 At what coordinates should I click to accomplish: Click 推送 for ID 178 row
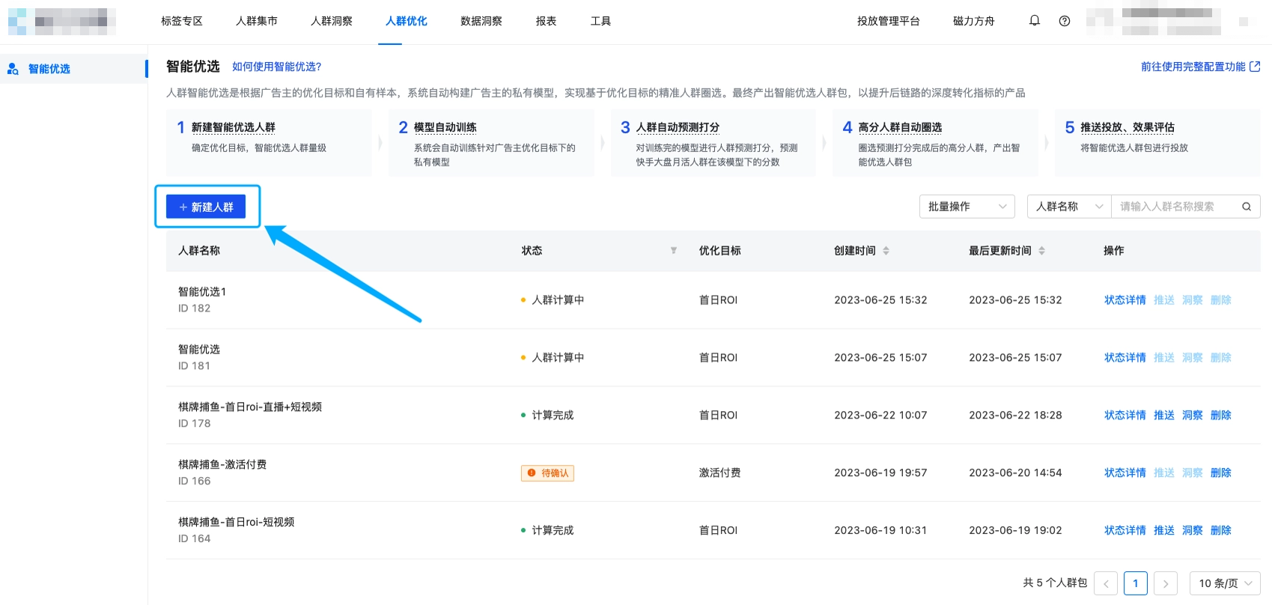1164,416
